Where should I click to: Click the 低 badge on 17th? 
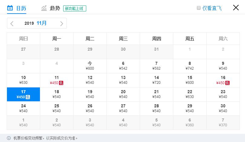[28, 97]
